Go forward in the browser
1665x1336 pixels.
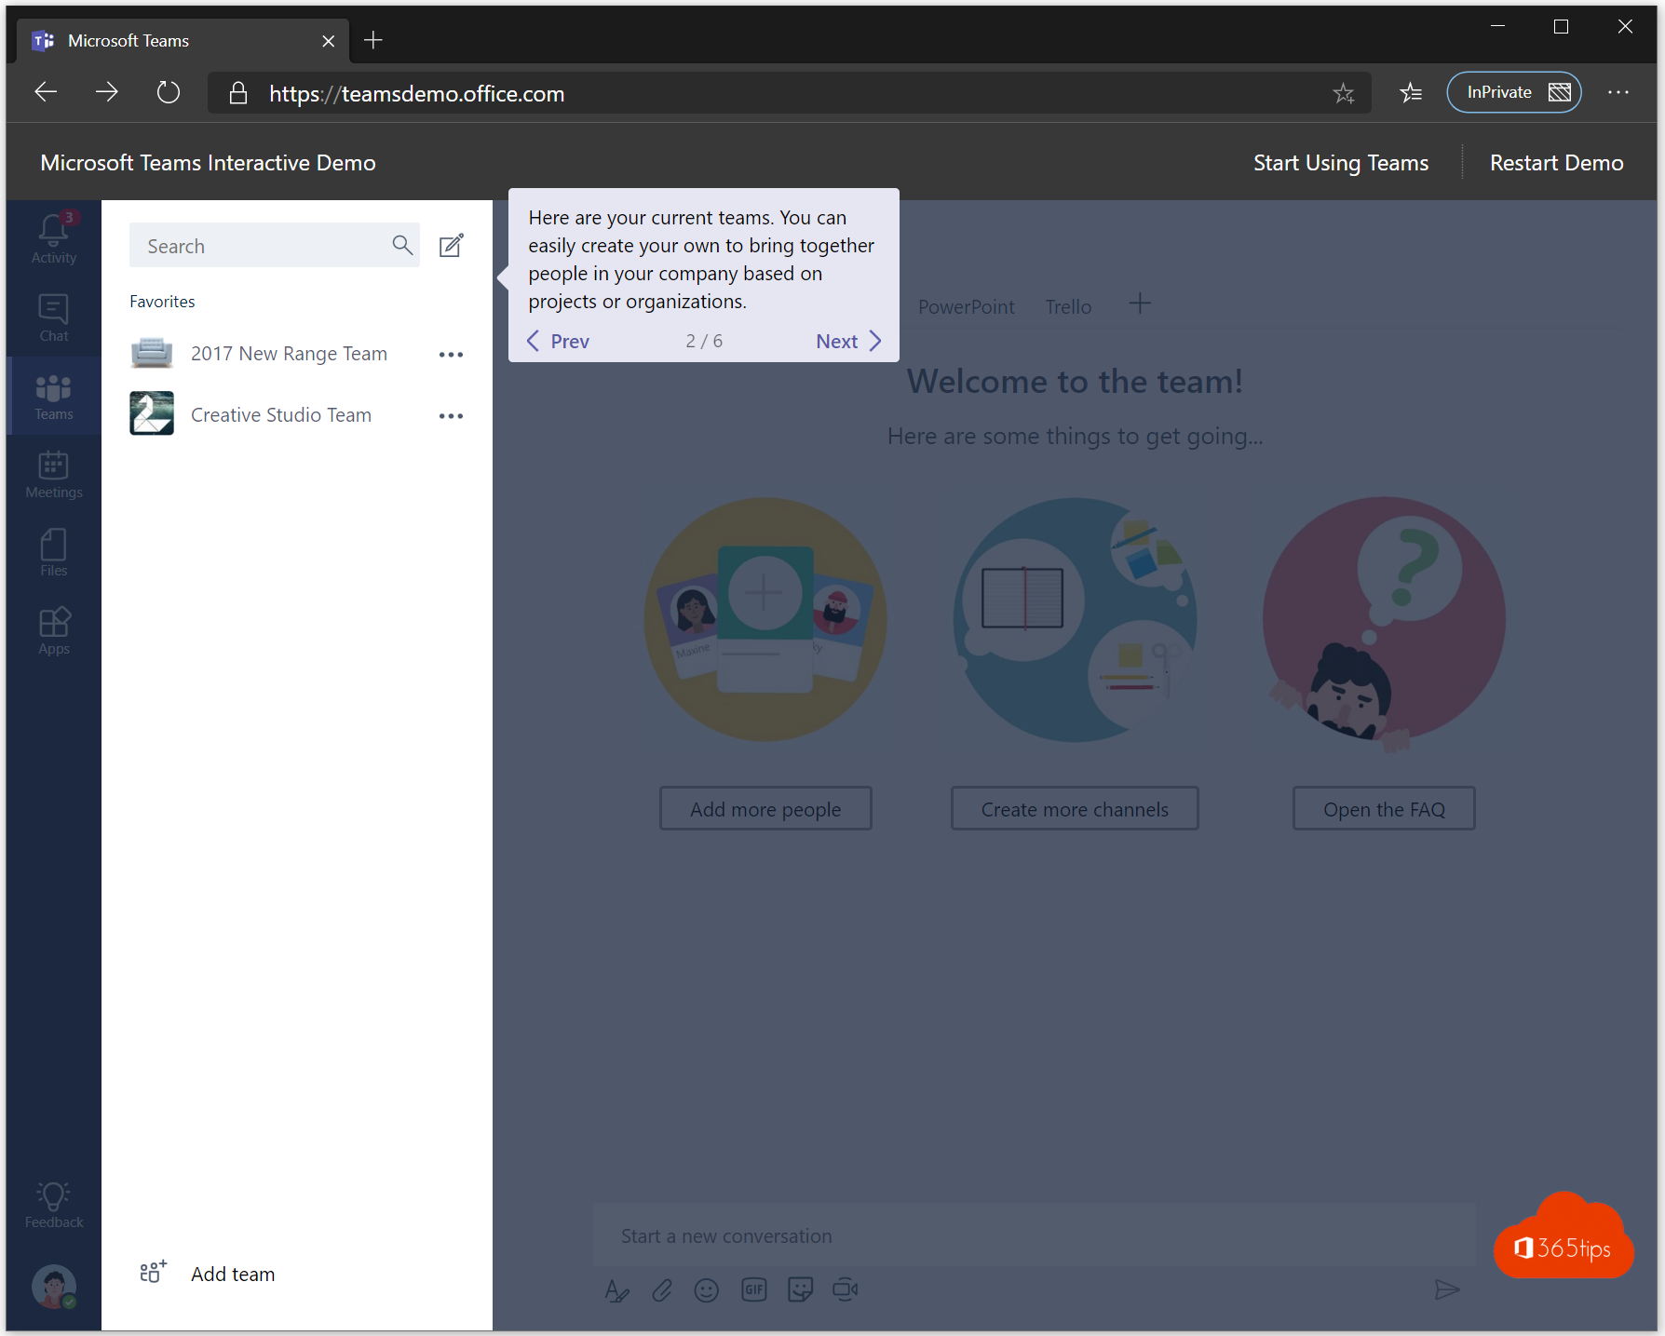point(107,92)
